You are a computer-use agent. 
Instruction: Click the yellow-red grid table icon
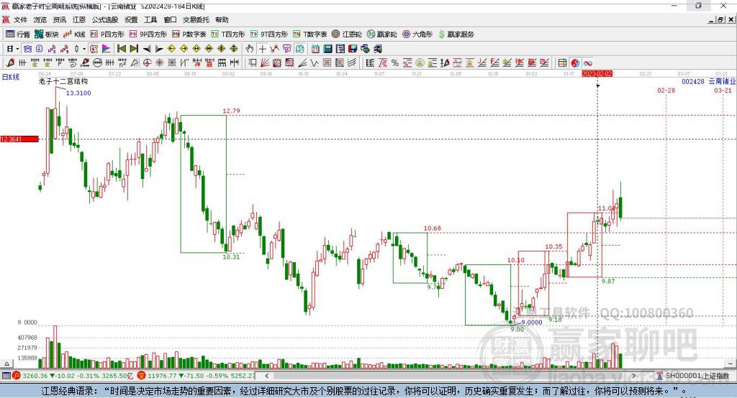pyautogui.click(x=562, y=63)
